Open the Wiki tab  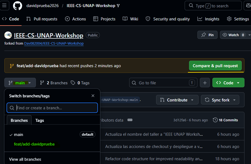(130, 19)
